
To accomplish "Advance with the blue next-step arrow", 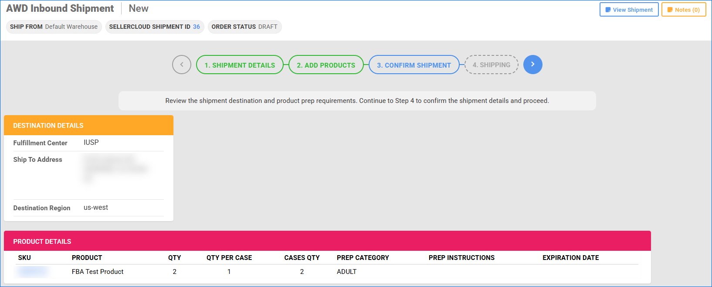I will point(532,65).
